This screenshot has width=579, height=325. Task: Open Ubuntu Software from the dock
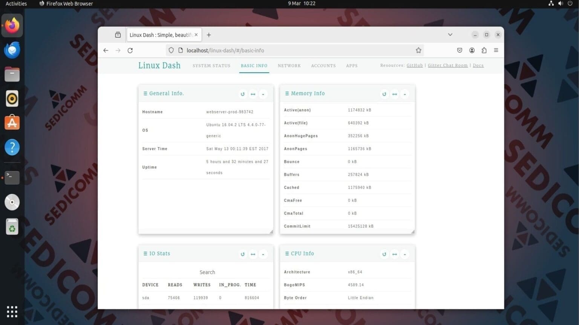12,123
